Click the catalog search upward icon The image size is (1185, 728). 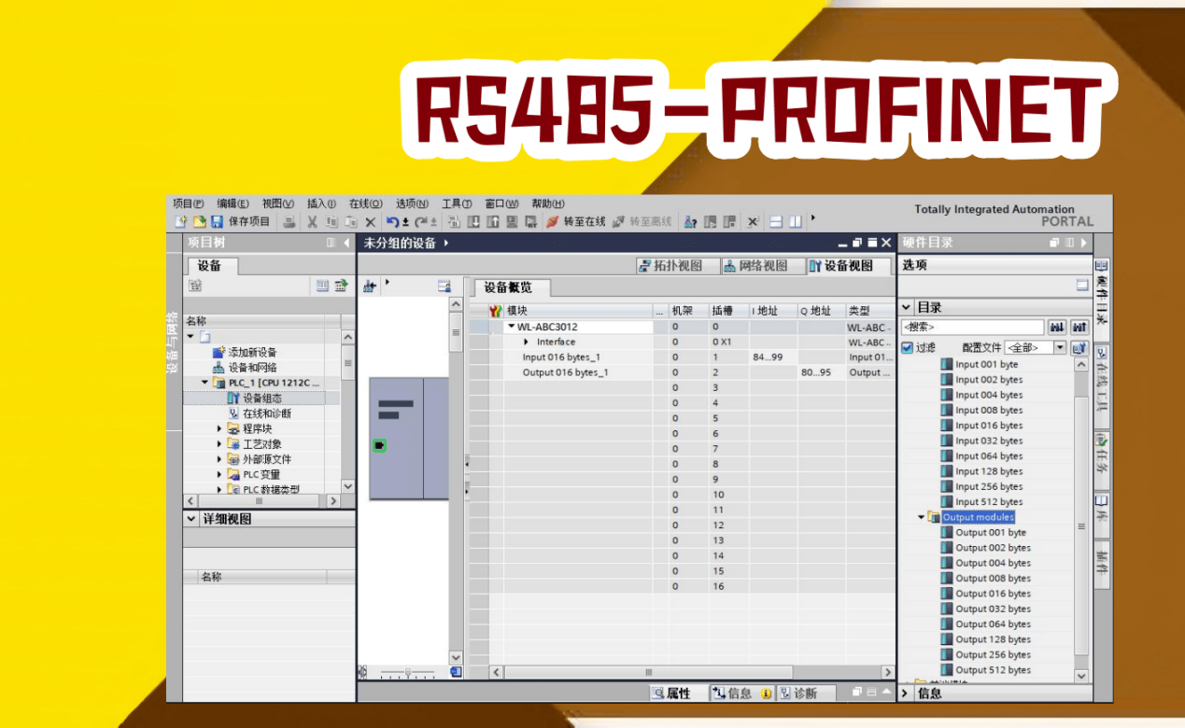[1080, 328]
